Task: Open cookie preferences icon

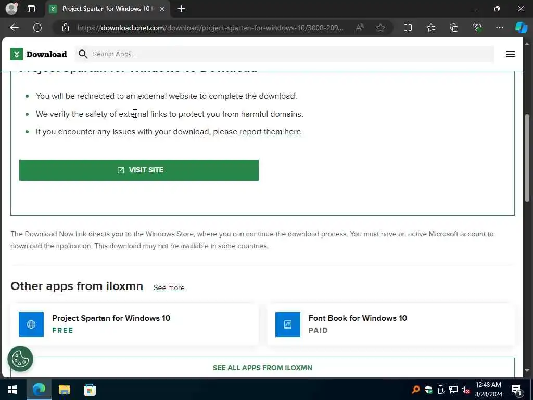Action: 20,359
